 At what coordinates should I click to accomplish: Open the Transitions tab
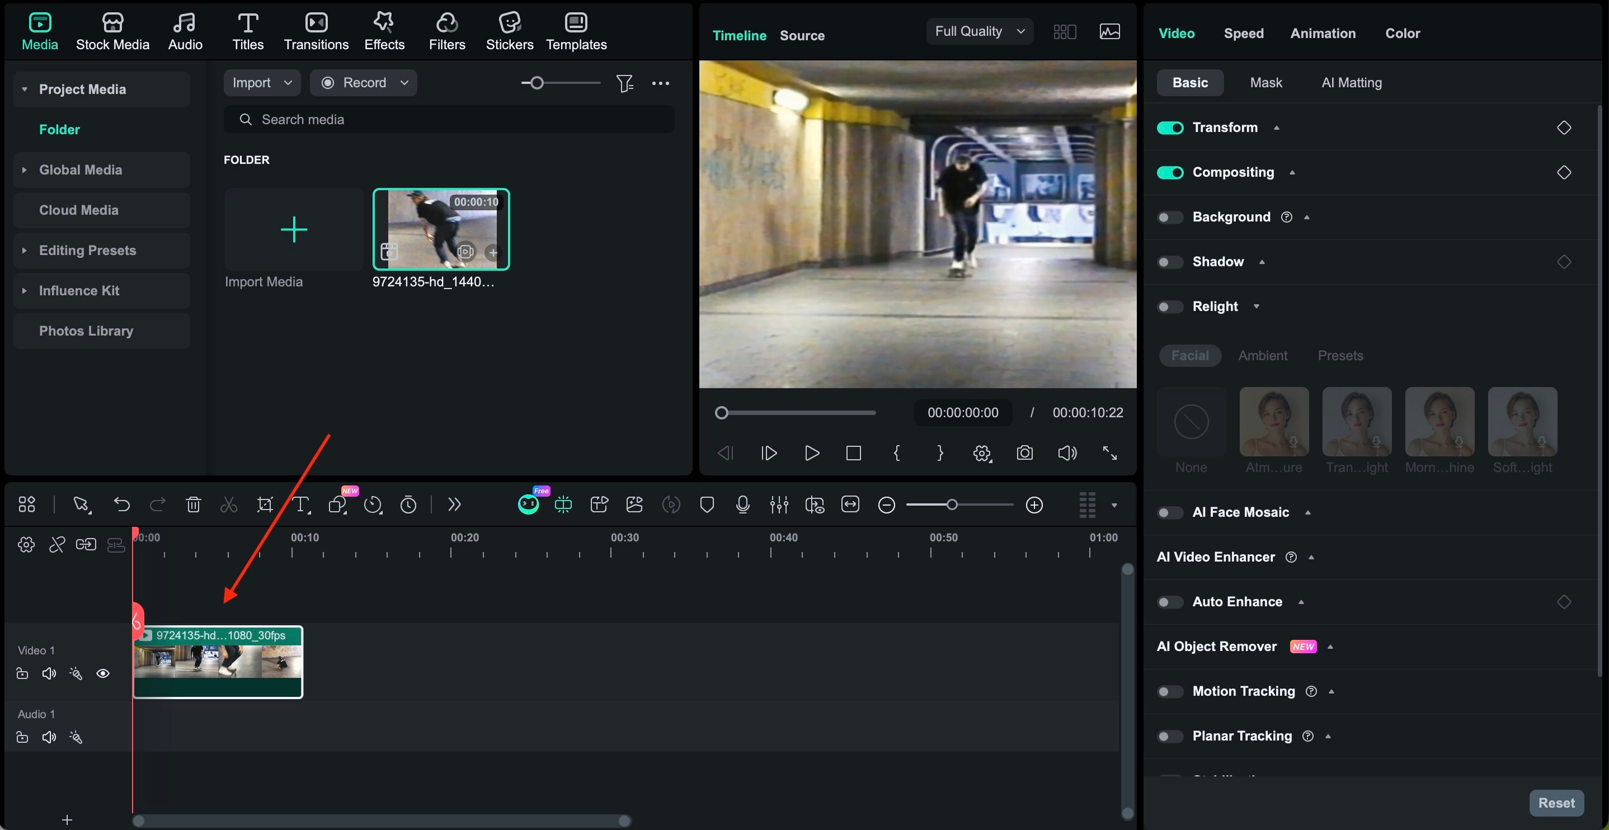click(316, 31)
